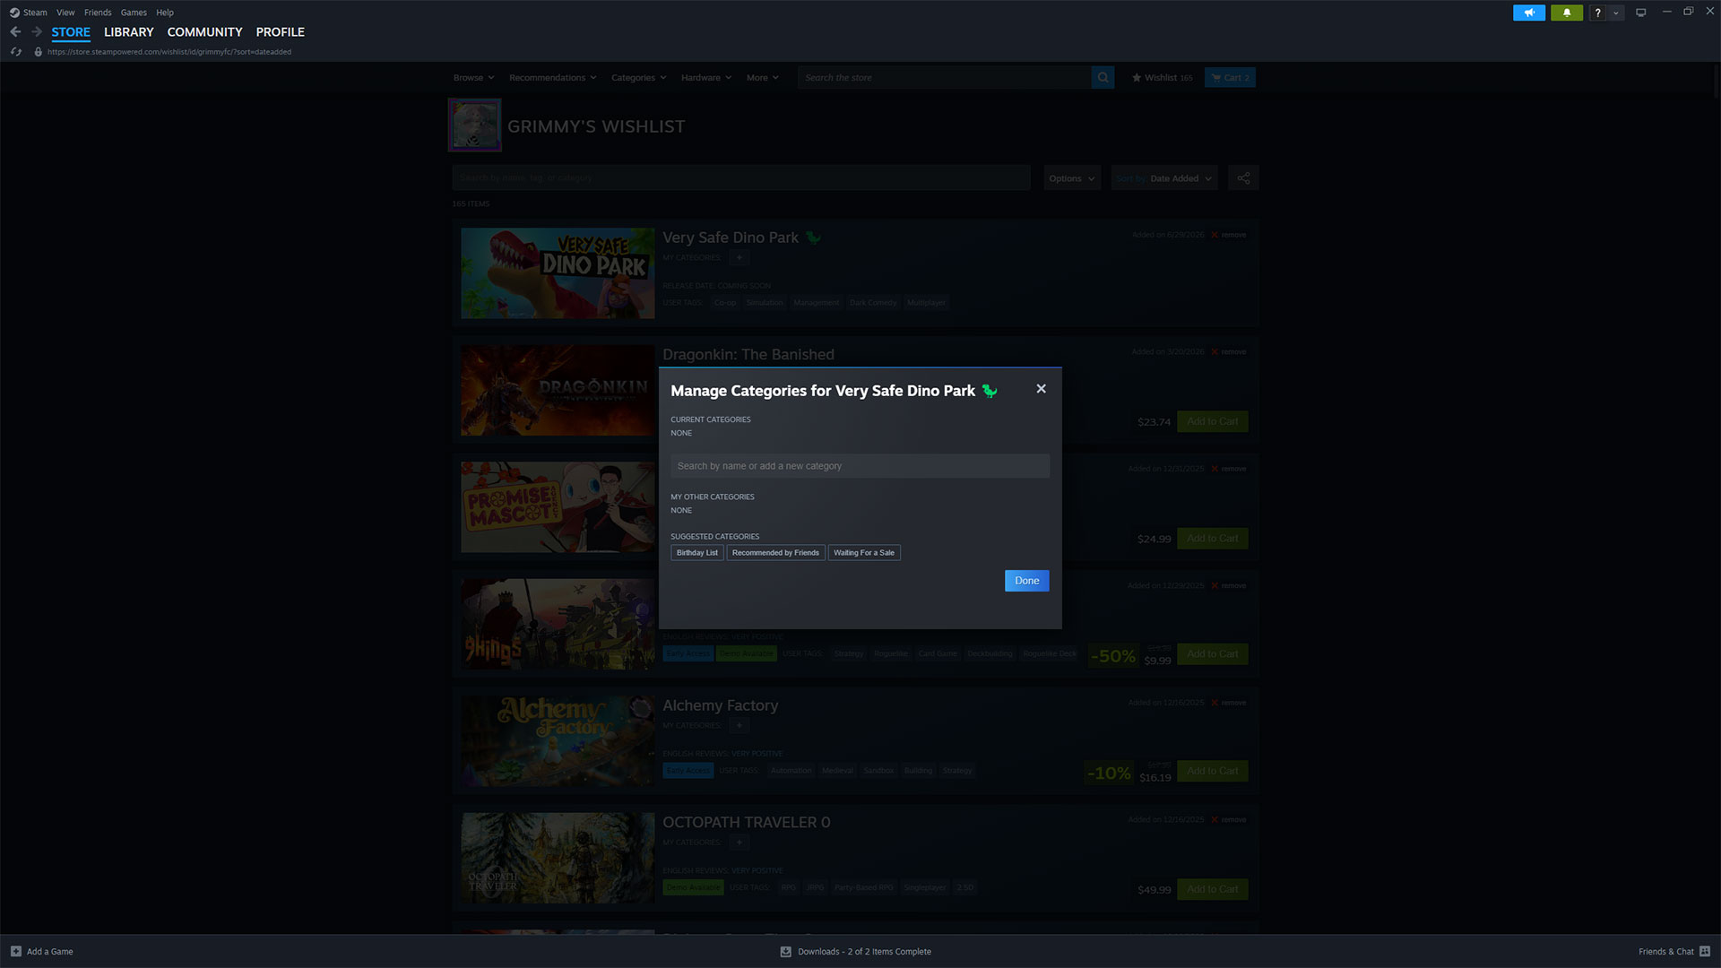Open the wishlist Options dropdown
The image size is (1721, 968).
click(1072, 178)
